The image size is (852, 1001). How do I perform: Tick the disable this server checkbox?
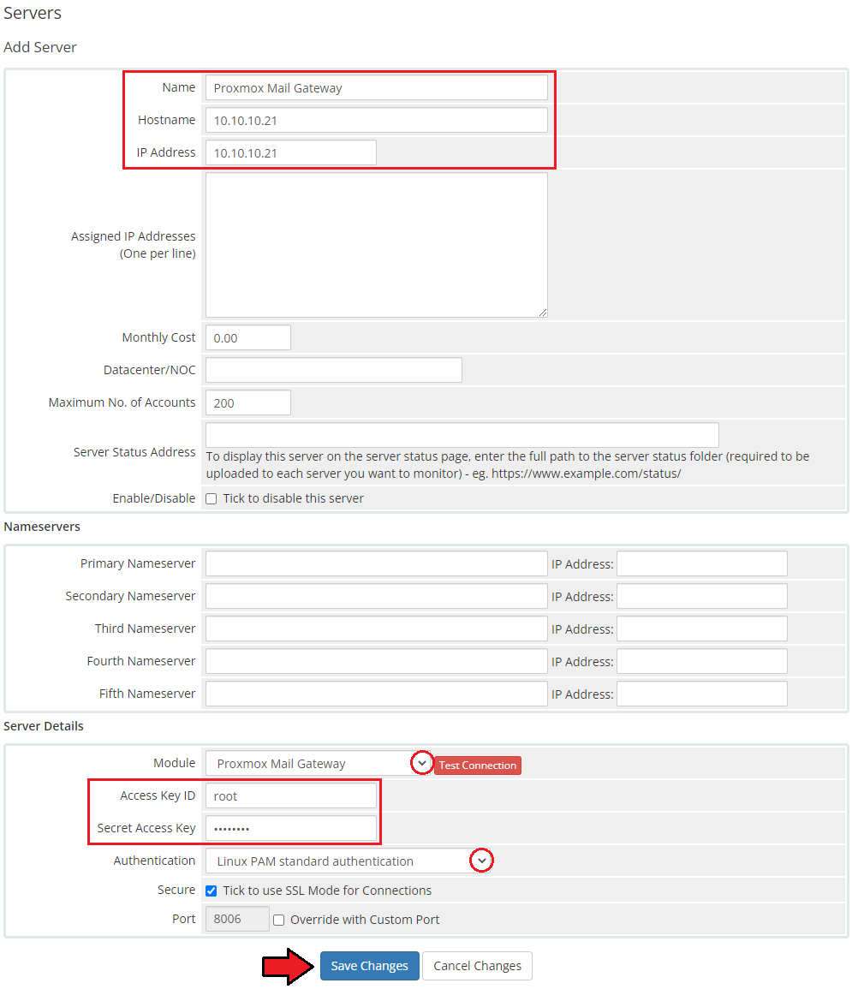(x=212, y=498)
